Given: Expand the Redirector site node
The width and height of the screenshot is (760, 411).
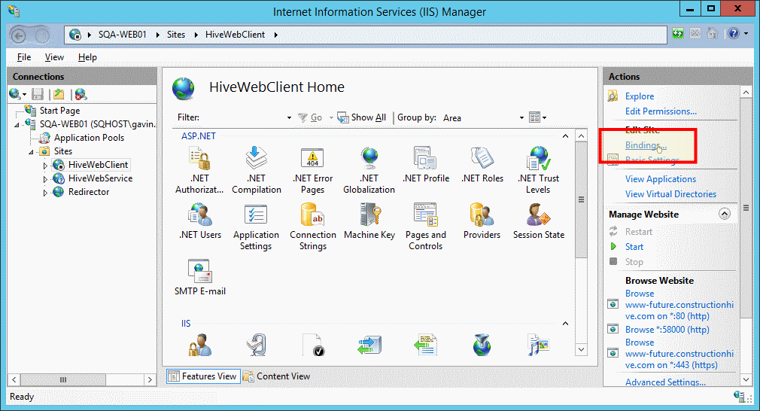Looking at the screenshot, I should point(45,193).
